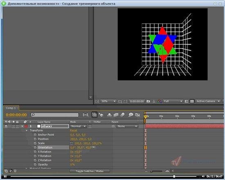This screenshot has height=180, width=225.
Task: Click the Scale constrain proportions link icon
Action: (x=72, y=143)
